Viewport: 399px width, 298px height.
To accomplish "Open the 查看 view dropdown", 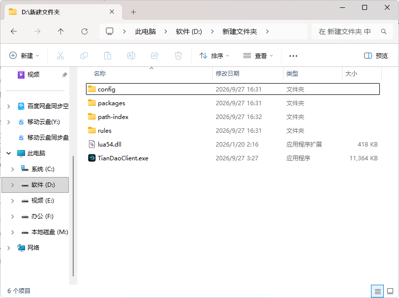I will click(258, 56).
